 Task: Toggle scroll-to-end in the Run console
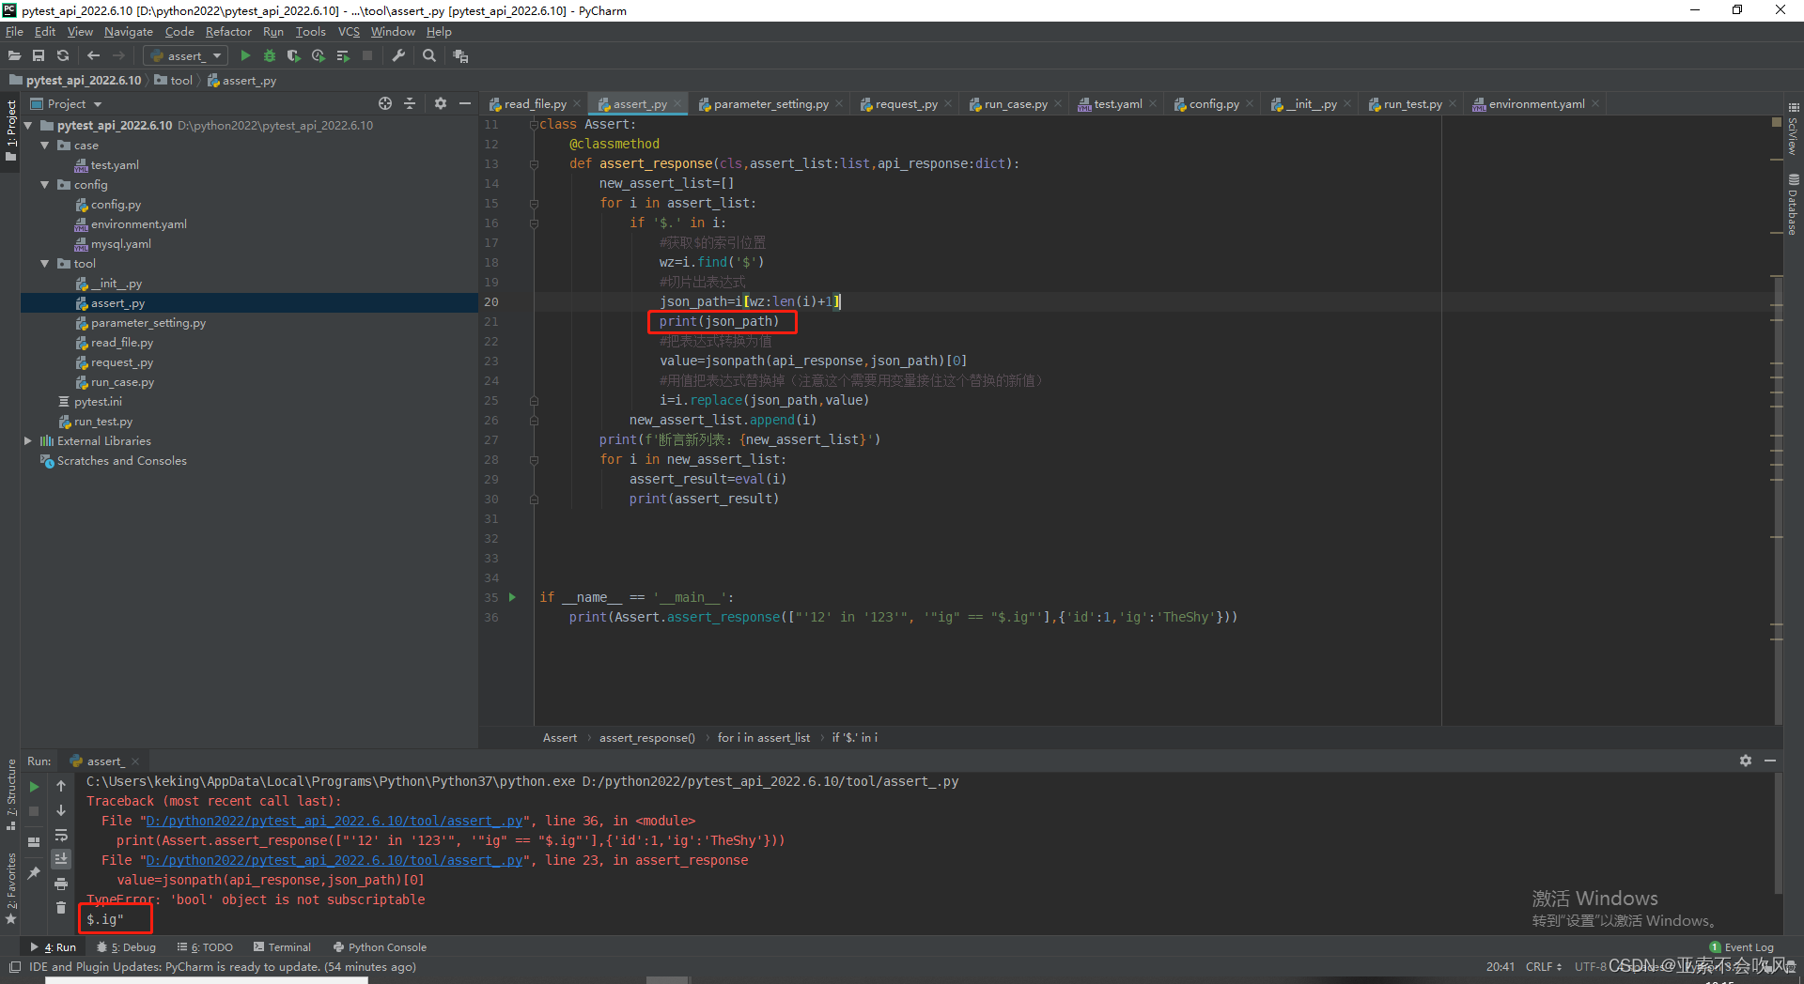coord(61,859)
